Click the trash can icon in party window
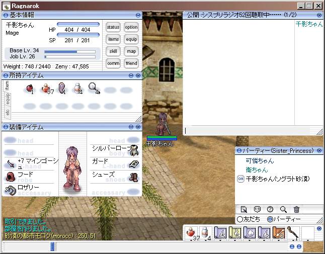This screenshot has height=254, width=325. 297,209
